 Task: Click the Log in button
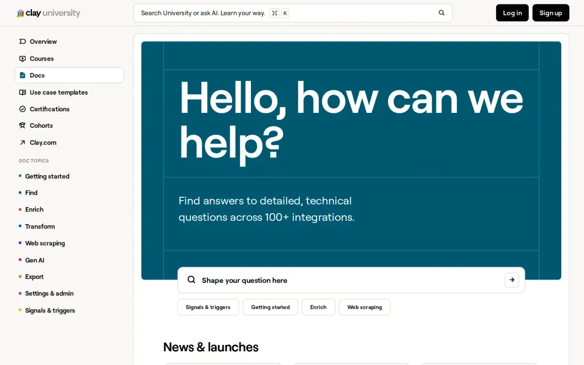point(512,13)
